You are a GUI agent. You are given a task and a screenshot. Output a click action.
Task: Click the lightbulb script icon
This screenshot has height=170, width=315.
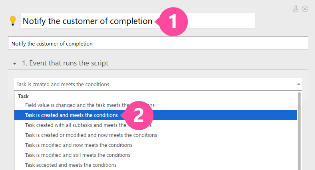click(13, 21)
